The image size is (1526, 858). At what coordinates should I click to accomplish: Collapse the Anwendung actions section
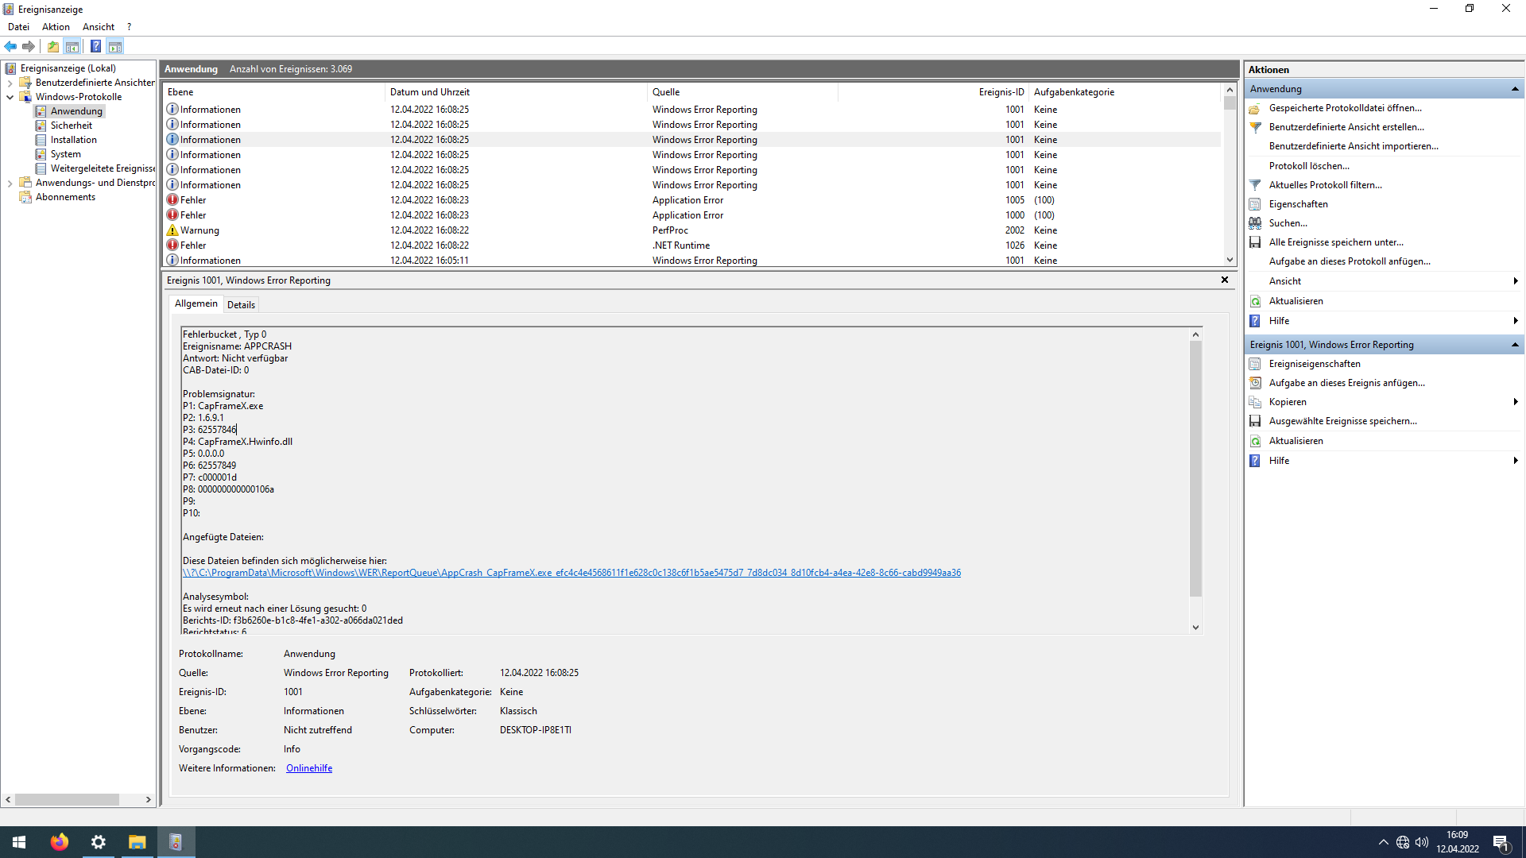click(x=1516, y=89)
